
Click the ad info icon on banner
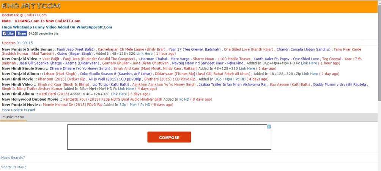[269, 127]
